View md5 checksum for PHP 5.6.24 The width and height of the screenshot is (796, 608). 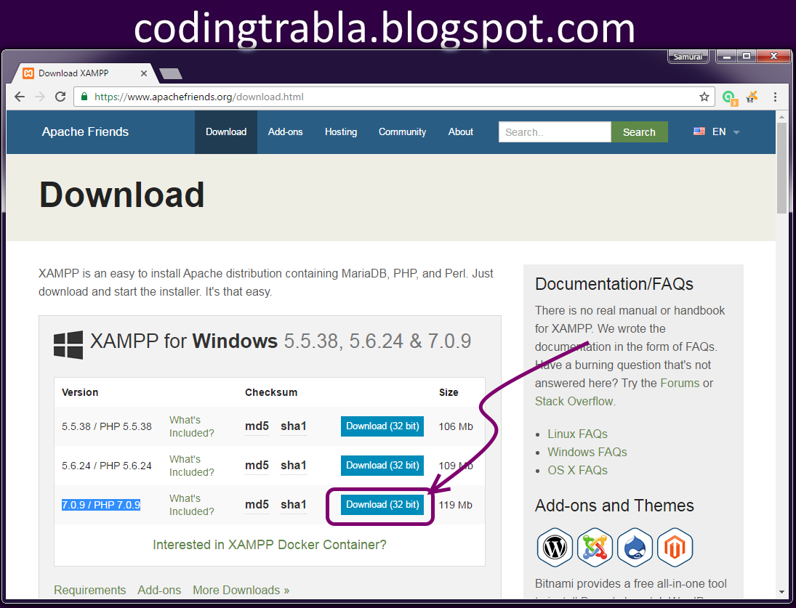[x=257, y=466]
